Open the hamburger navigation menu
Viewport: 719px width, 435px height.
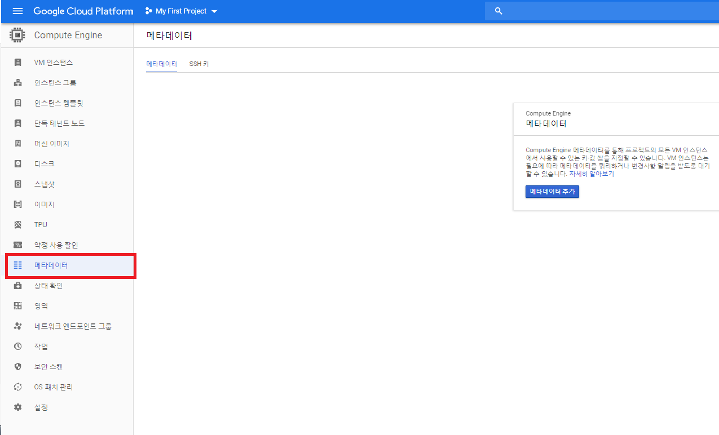pyautogui.click(x=17, y=11)
